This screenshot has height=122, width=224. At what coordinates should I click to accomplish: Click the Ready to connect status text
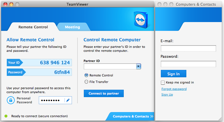click(40, 116)
